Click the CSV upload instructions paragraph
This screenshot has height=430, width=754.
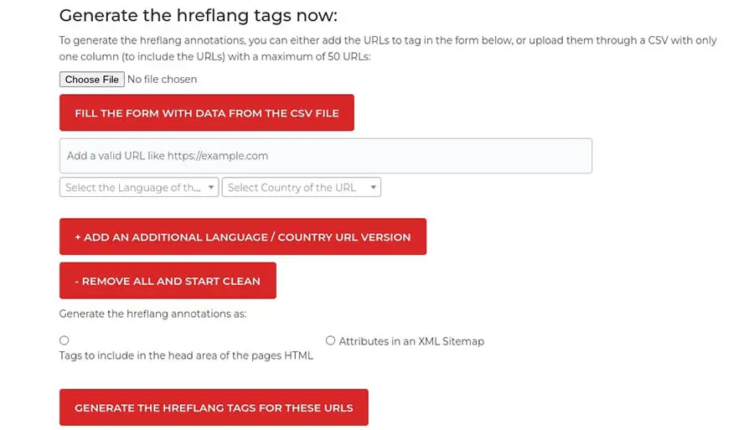[387, 48]
